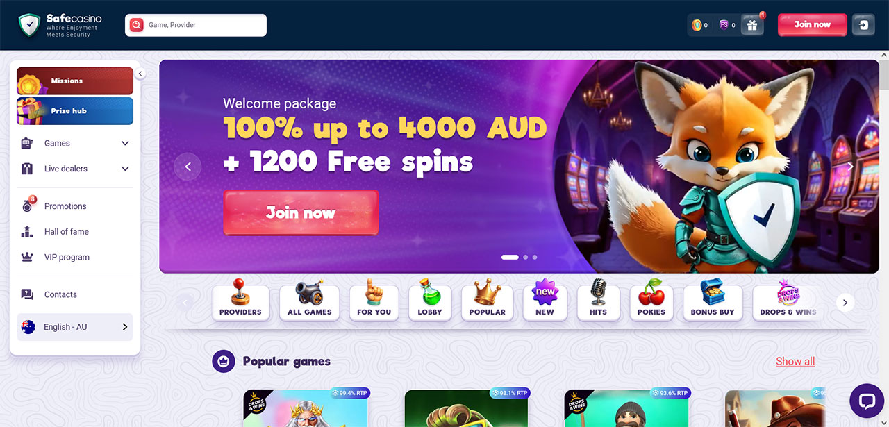Open the Bonus Buy treasure chest category
The height and width of the screenshot is (427, 889).
[713, 303]
